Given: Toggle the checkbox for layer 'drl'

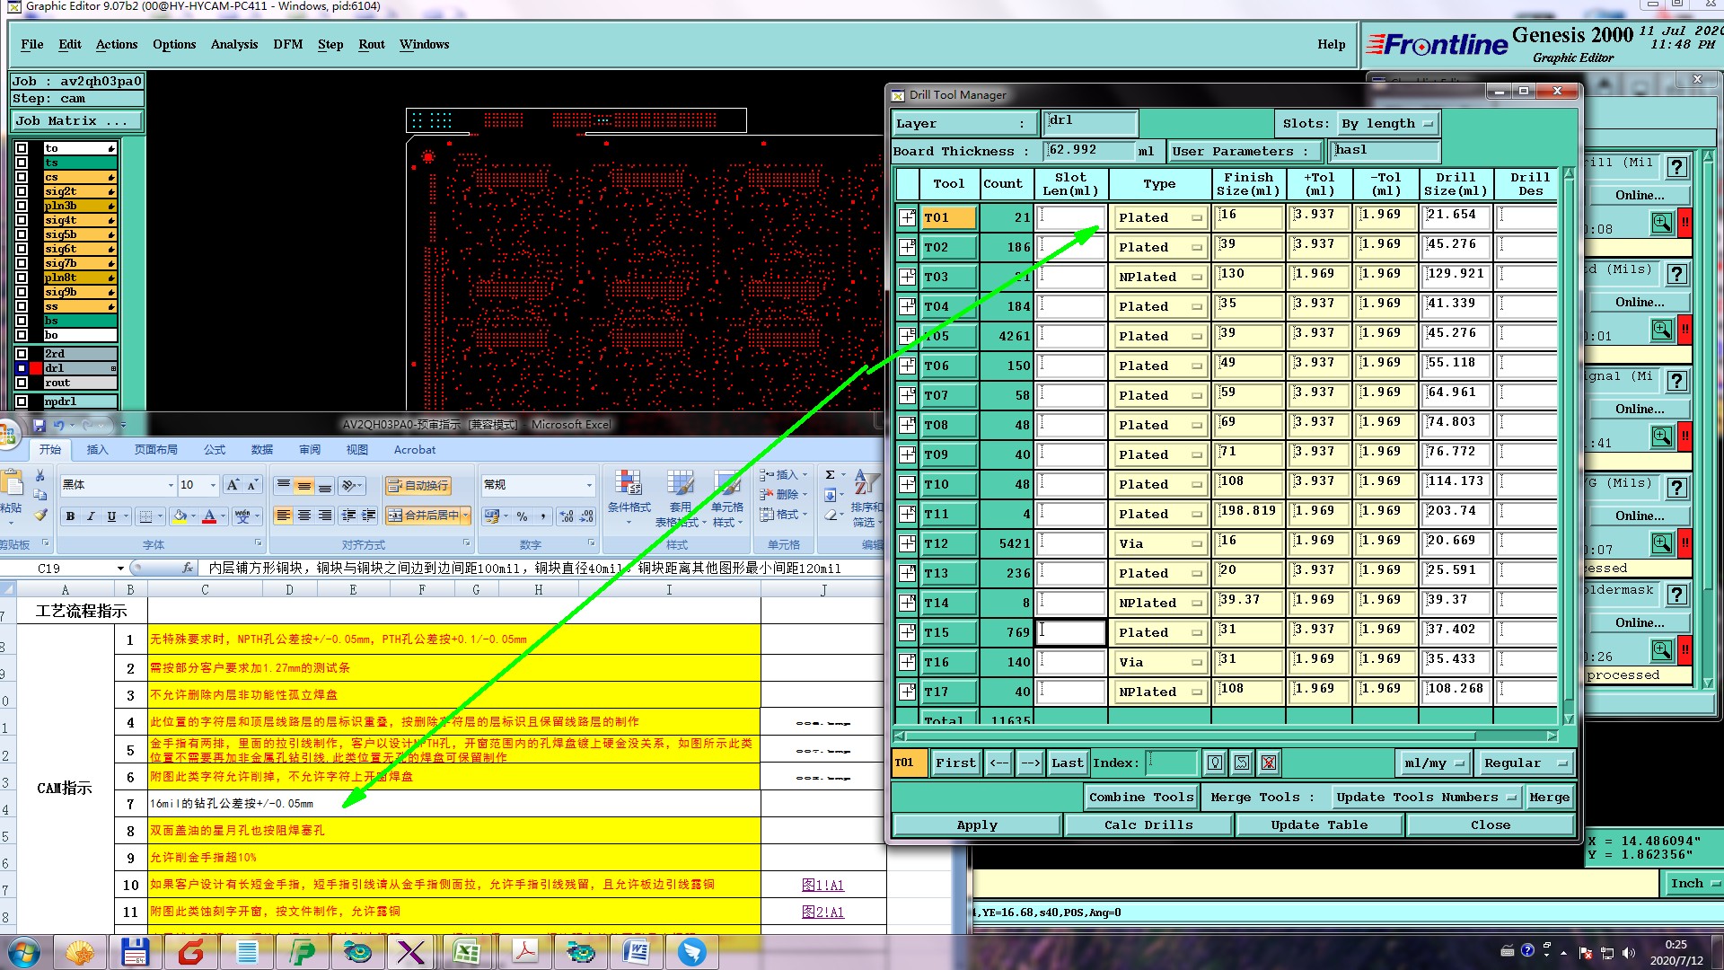Looking at the screenshot, I should pyautogui.click(x=22, y=368).
